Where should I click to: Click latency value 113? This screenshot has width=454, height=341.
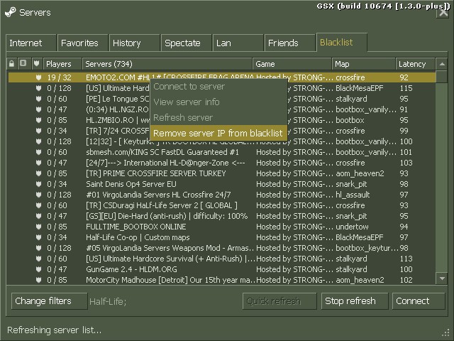point(406,259)
